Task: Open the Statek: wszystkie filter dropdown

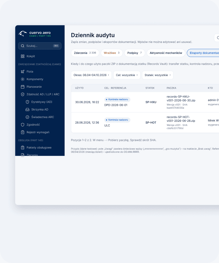Action: (x=158, y=75)
